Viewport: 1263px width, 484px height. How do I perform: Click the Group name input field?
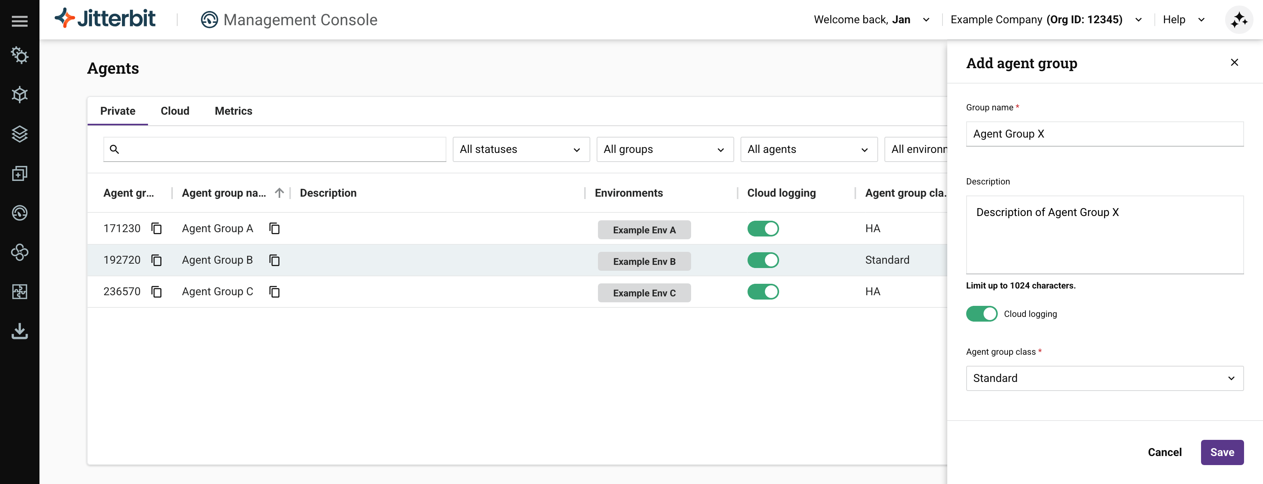1104,134
